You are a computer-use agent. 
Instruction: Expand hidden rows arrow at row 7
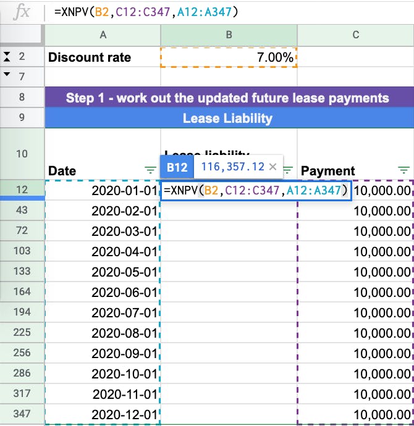point(7,74)
